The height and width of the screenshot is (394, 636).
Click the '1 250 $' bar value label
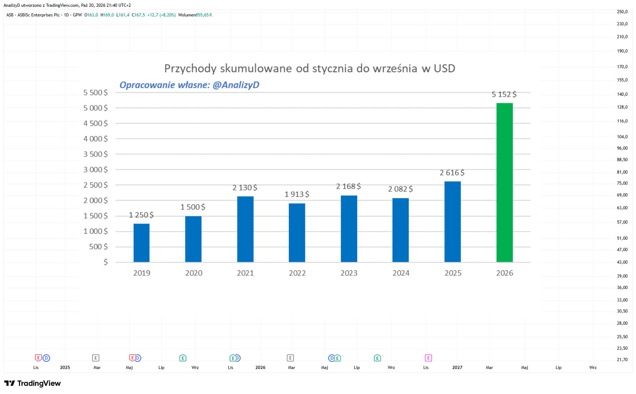click(141, 215)
